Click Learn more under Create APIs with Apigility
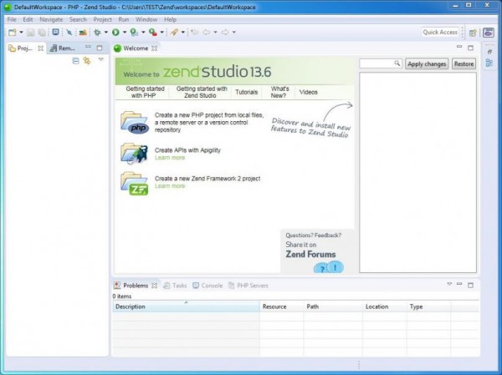 [170, 158]
